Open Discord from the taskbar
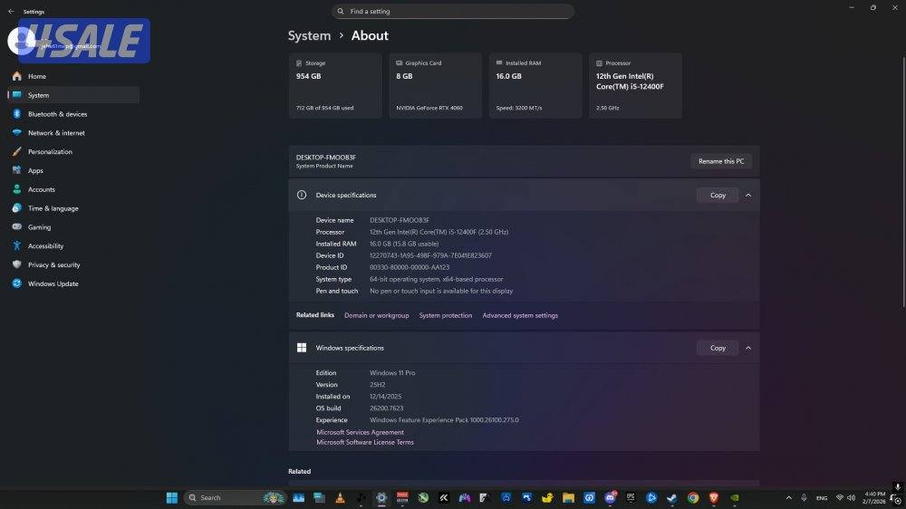Screen dimensions: 906x509 (x=610, y=498)
